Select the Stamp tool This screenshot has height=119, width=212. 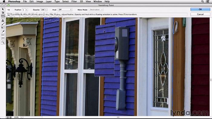point(3,20)
